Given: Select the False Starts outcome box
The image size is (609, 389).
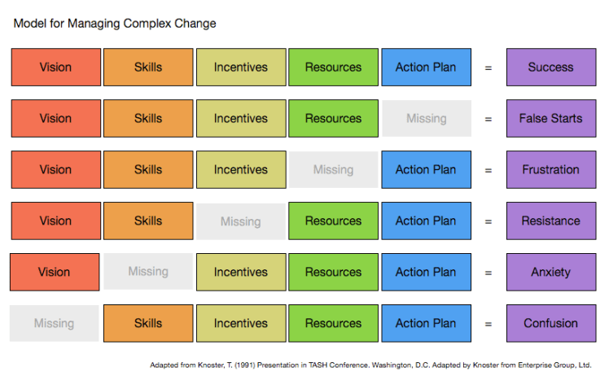Looking at the screenshot, I should coord(550,119).
